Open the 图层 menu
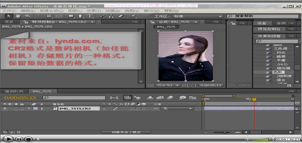This screenshot has height=143, width=302. click(x=75, y=11)
